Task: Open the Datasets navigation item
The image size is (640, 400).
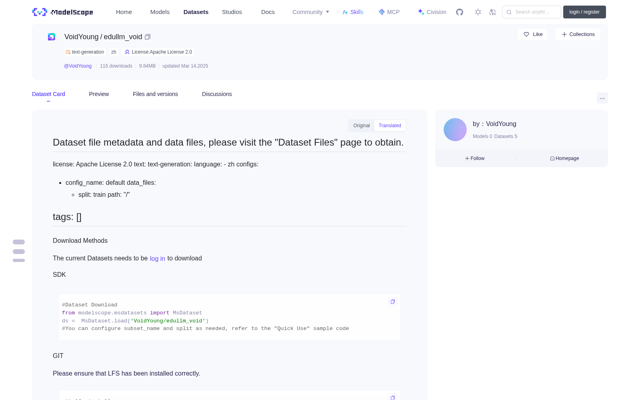Action: pos(196,12)
